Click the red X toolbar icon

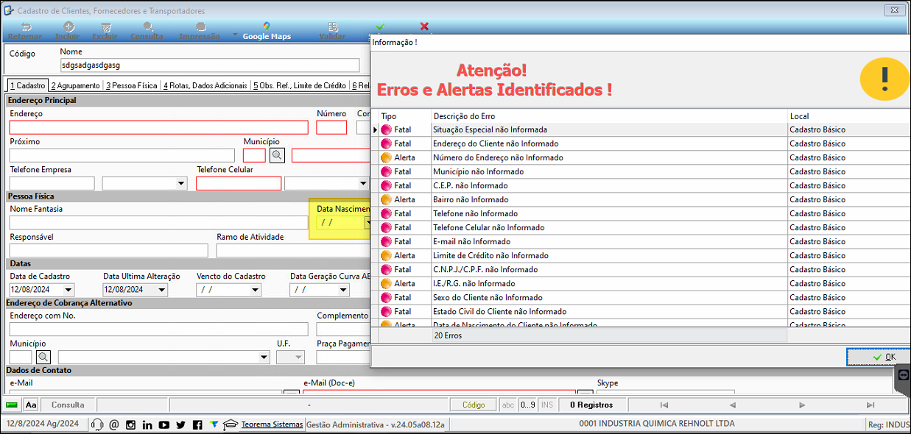[x=424, y=26]
